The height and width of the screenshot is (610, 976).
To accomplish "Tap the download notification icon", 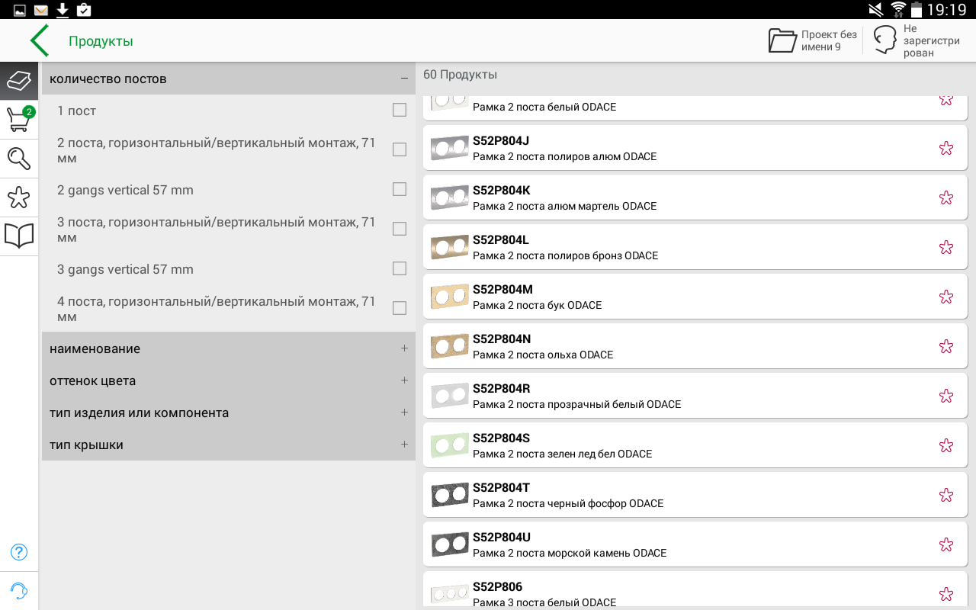I will click(x=63, y=10).
